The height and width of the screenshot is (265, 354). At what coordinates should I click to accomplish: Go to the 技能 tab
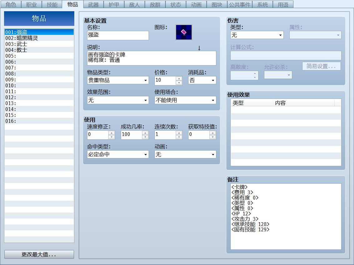tap(52, 4)
